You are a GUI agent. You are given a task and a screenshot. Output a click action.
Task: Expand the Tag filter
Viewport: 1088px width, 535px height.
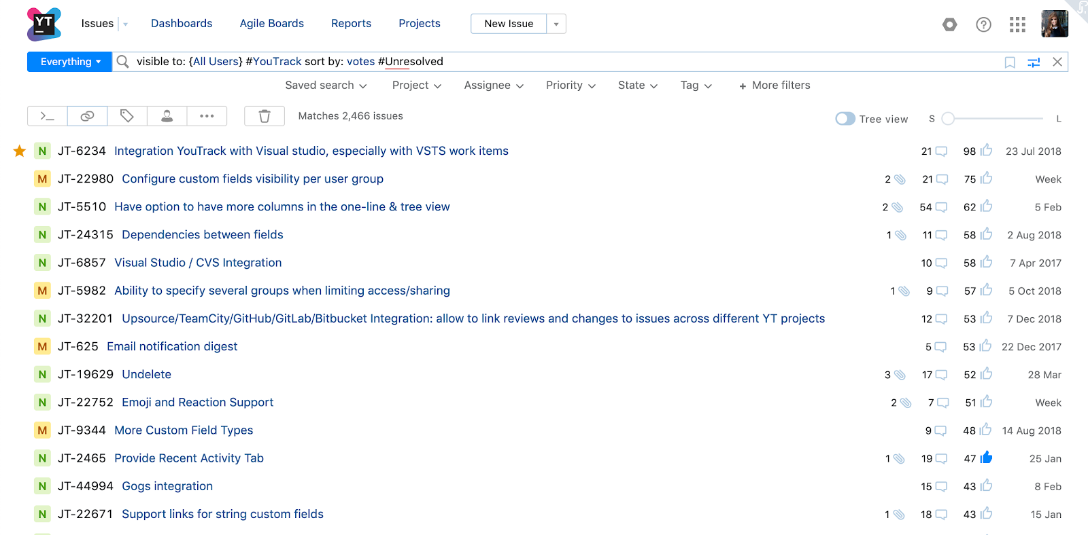tap(696, 86)
